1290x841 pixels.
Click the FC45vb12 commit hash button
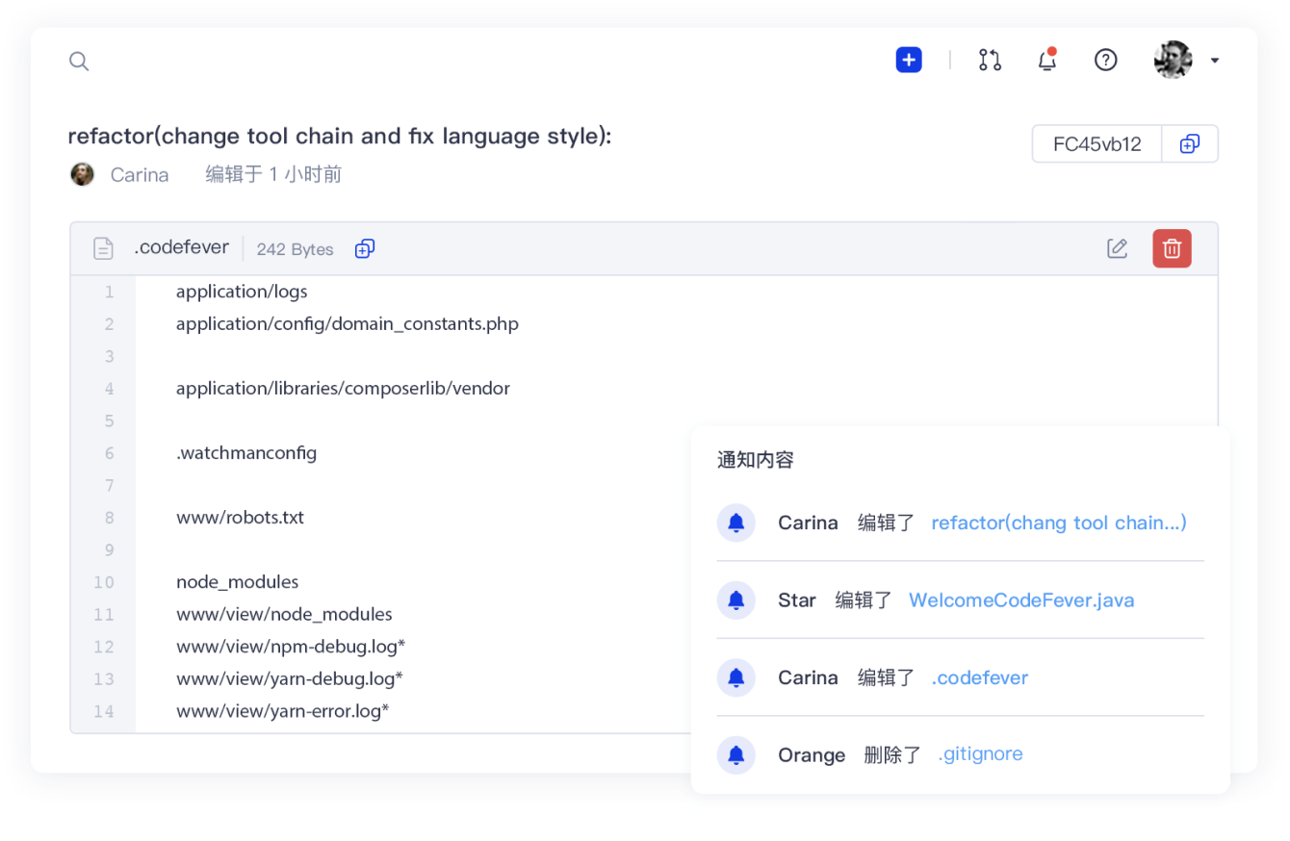click(1096, 144)
